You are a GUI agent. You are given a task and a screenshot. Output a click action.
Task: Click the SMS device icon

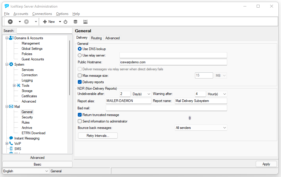point(11,149)
